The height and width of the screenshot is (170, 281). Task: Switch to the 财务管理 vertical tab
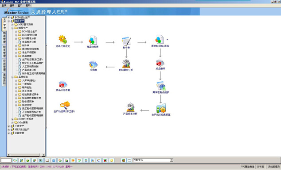click(x=4, y=52)
